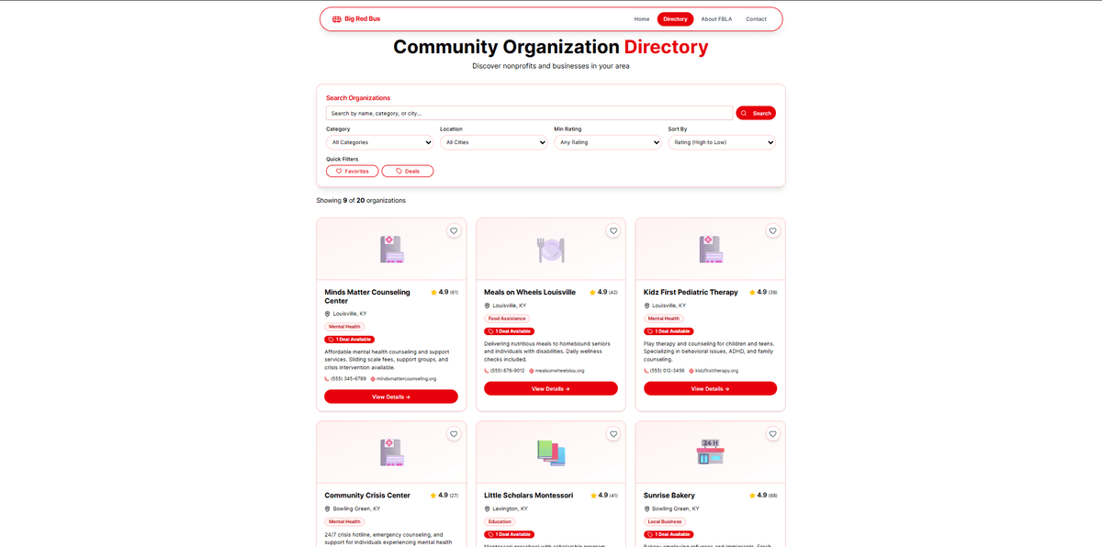
Task: Select the Directory navigation tab
Action: (675, 18)
